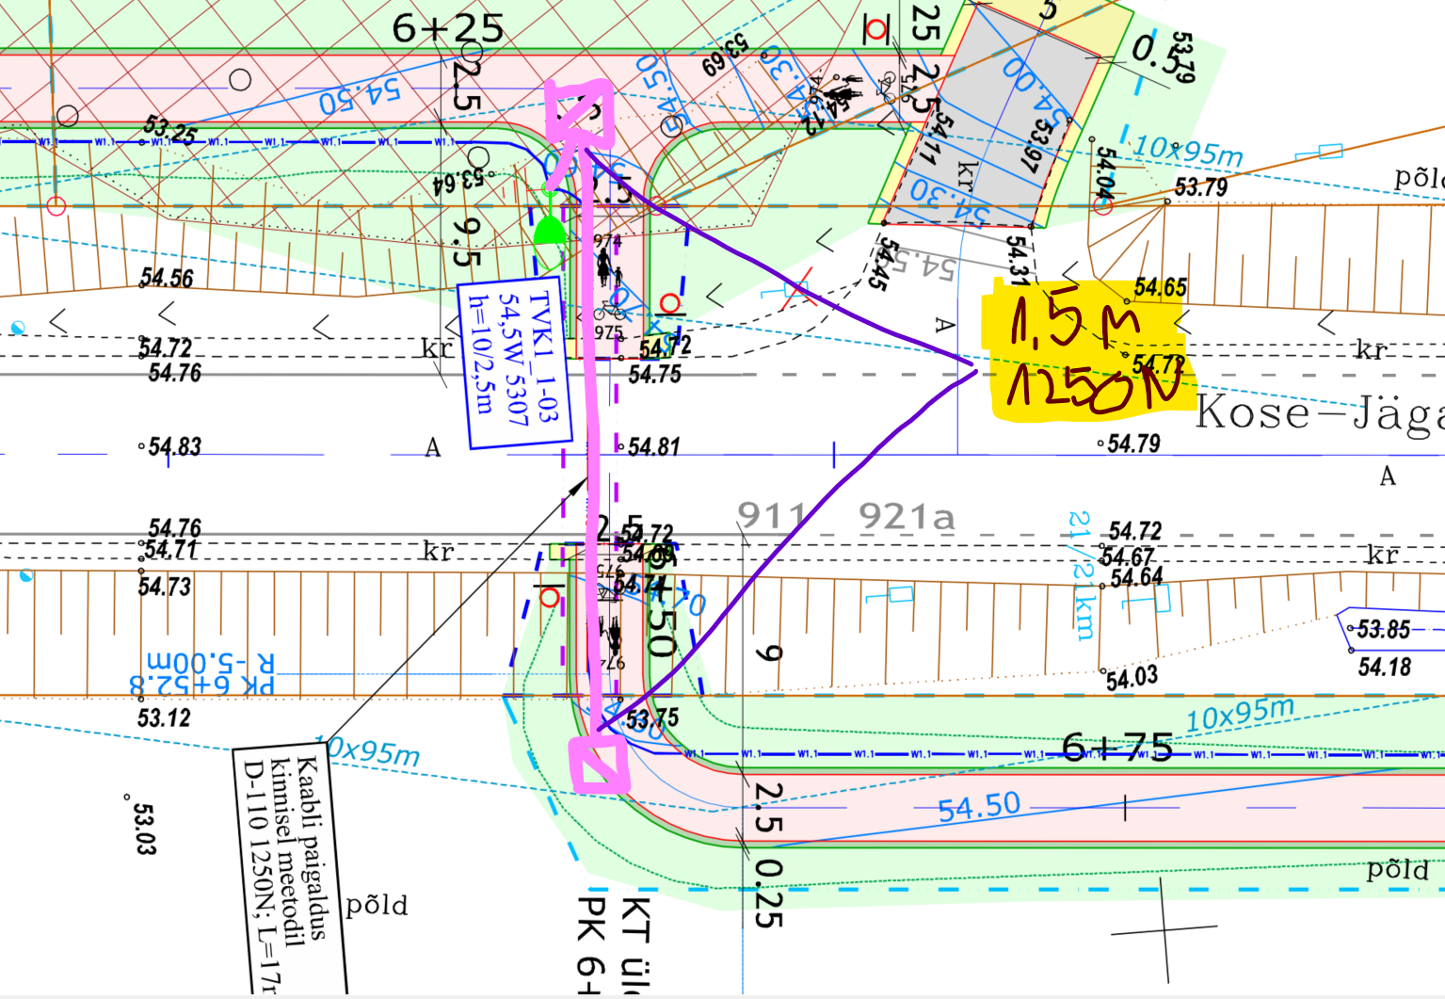This screenshot has width=1445, height=999.
Task: Select the gray 911 label
Action: pyautogui.click(x=772, y=516)
